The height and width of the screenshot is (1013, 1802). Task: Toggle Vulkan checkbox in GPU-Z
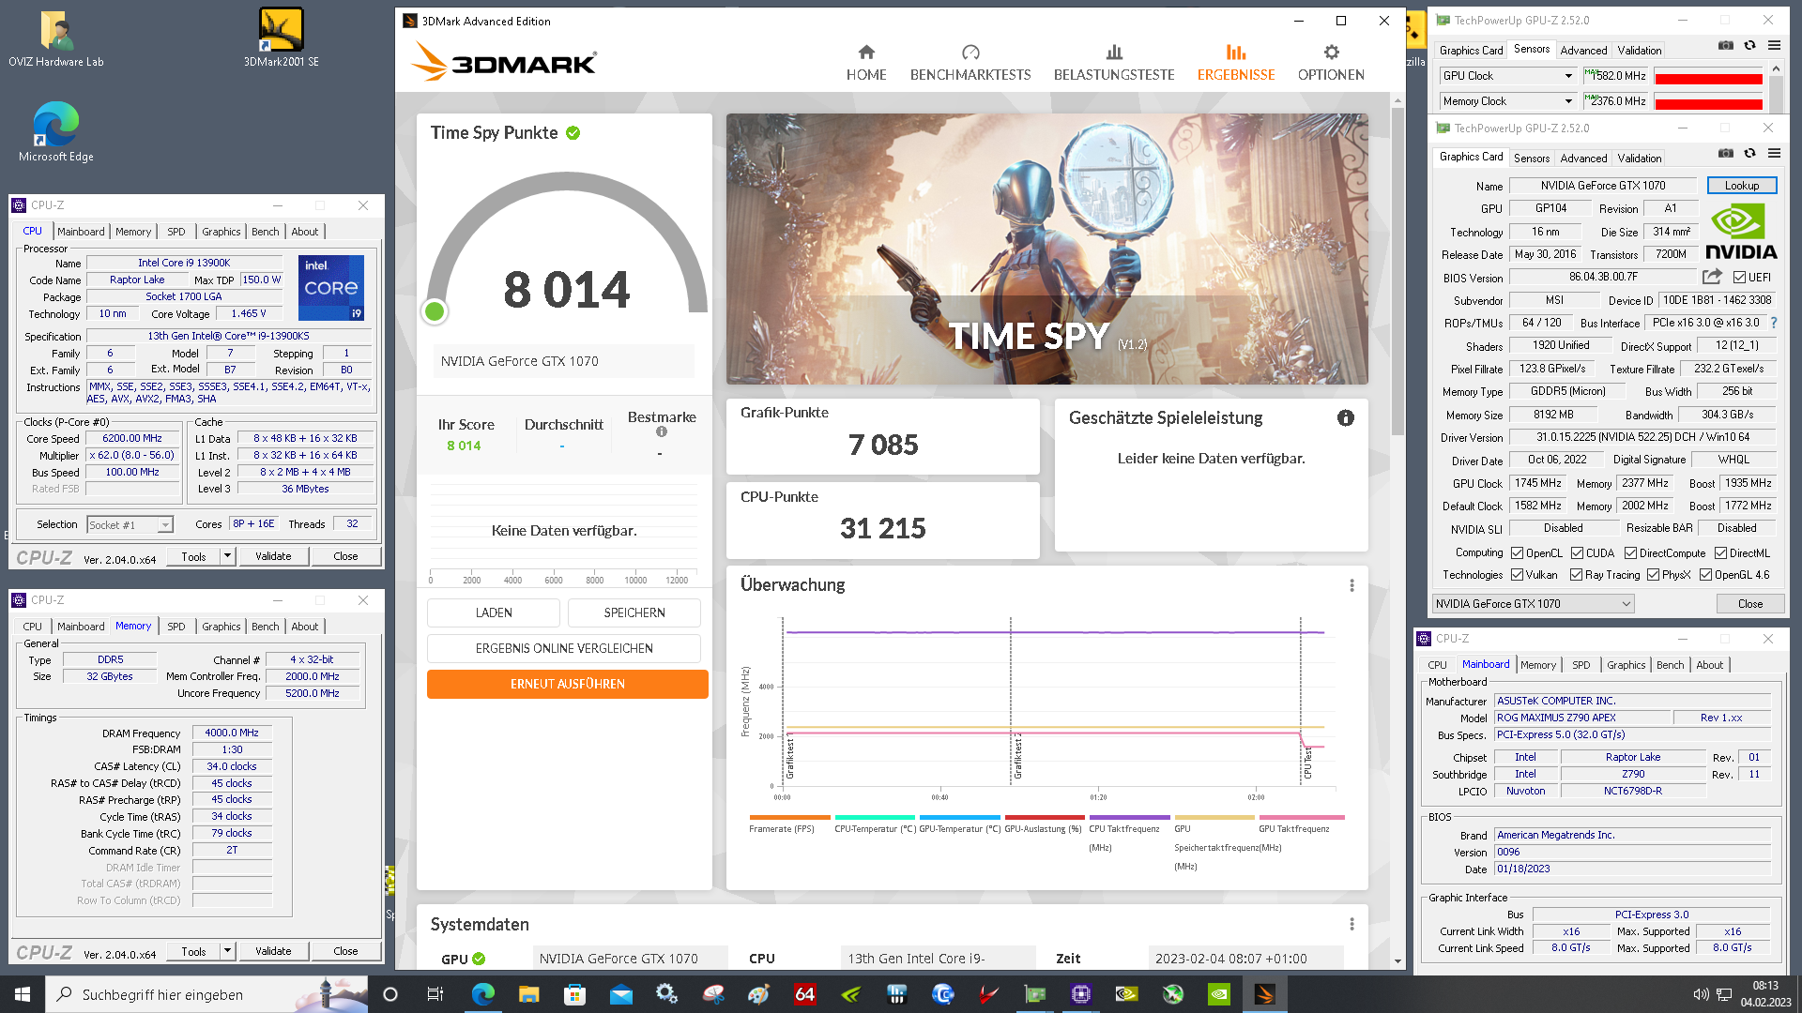(1517, 575)
